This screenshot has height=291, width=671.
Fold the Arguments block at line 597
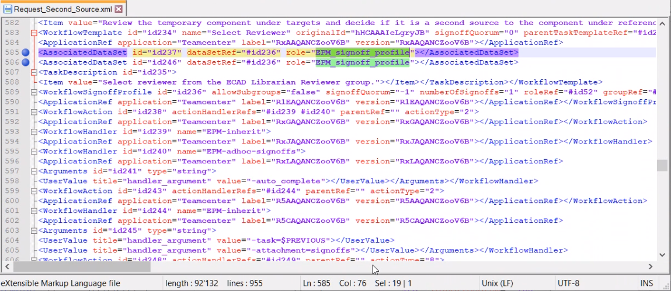pos(34,171)
